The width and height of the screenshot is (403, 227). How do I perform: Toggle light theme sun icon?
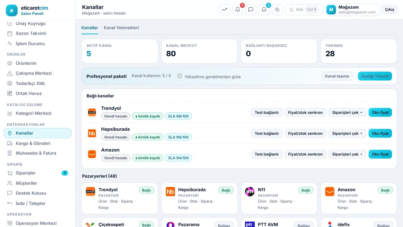click(x=277, y=10)
